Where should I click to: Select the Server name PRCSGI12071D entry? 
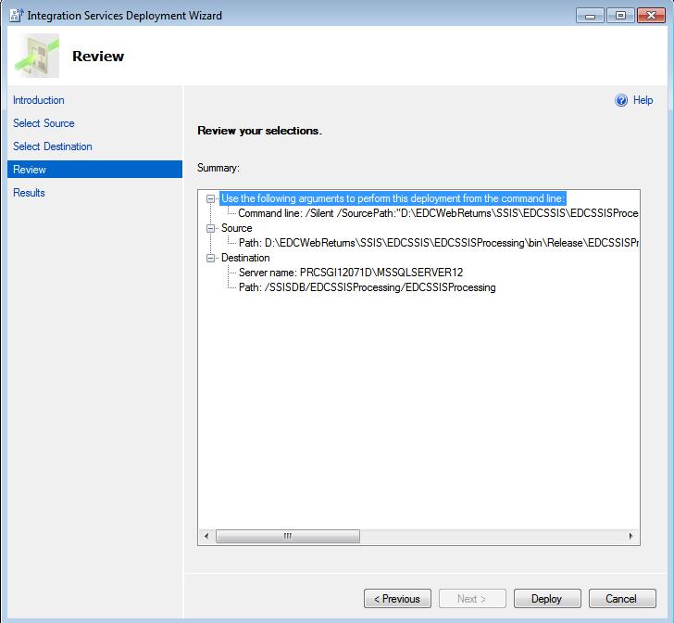[x=350, y=273]
